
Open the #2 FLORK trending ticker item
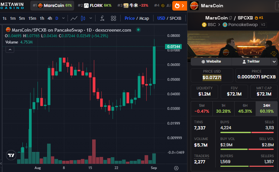pyautogui.click(x=94, y=6)
